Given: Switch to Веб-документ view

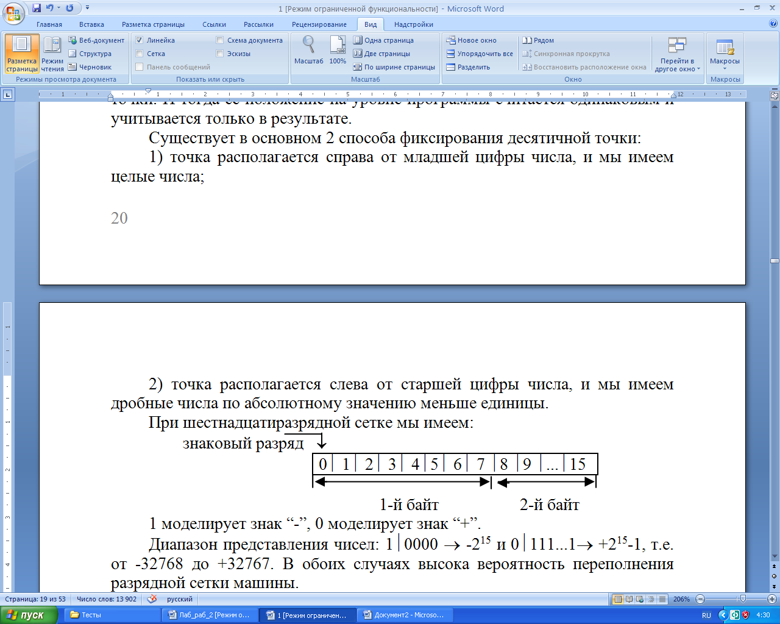Looking at the screenshot, I should [x=96, y=40].
